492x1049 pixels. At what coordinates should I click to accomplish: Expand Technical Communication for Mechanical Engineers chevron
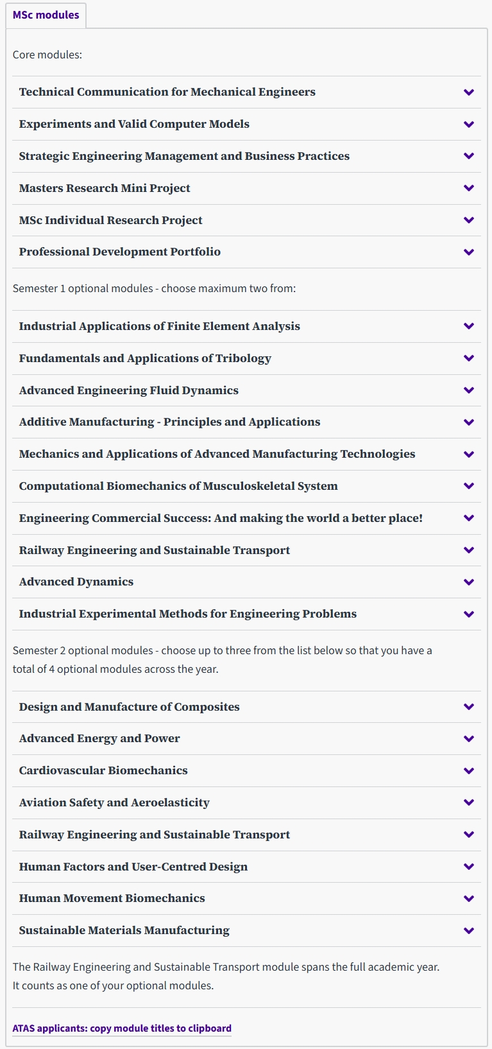[x=469, y=92]
